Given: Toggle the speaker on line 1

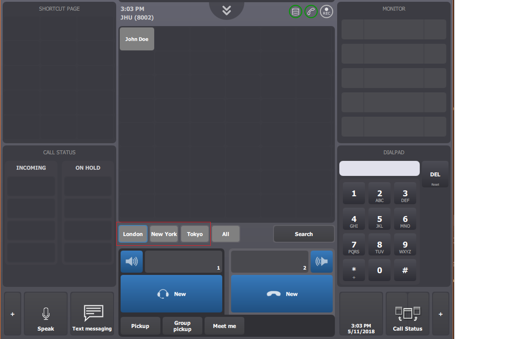Looking at the screenshot, I should pyautogui.click(x=132, y=261).
